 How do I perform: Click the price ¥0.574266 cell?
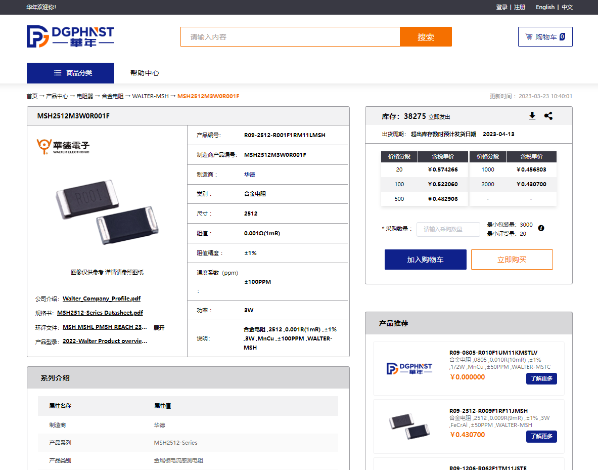[x=443, y=169]
